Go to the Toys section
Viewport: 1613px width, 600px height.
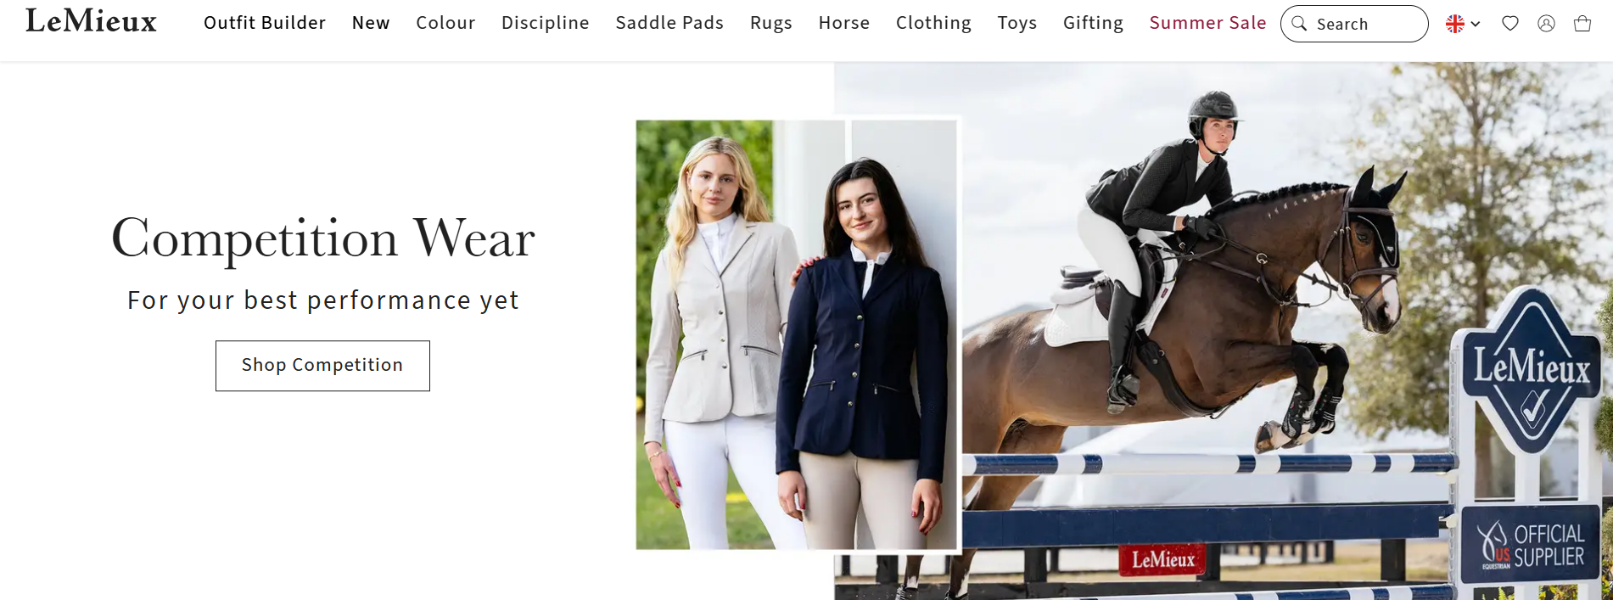click(x=1017, y=23)
